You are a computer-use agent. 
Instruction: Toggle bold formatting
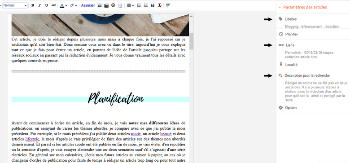coord(33,5)
